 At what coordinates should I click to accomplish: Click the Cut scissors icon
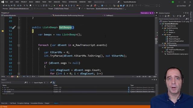point(127,6)
